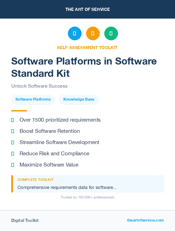This screenshot has height=231, width=175.
Task: Click the Unlock Software Success subtitle
Action: (x=40, y=86)
